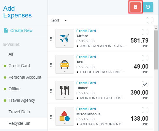Viewport: 159px width, 131px height.
Task: Expand AMERICAN AIRLINES details triangle
Action: [x=78, y=46]
